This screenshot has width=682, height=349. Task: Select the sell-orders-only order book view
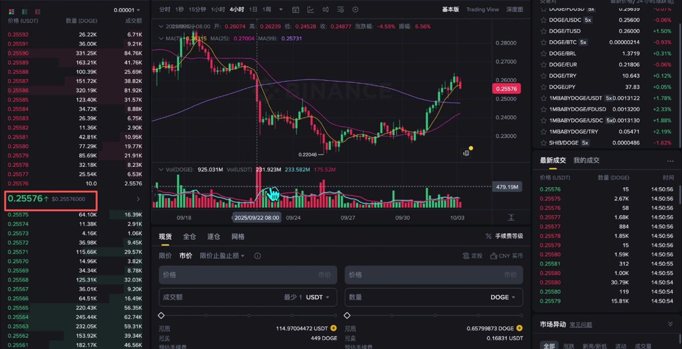(x=38, y=11)
